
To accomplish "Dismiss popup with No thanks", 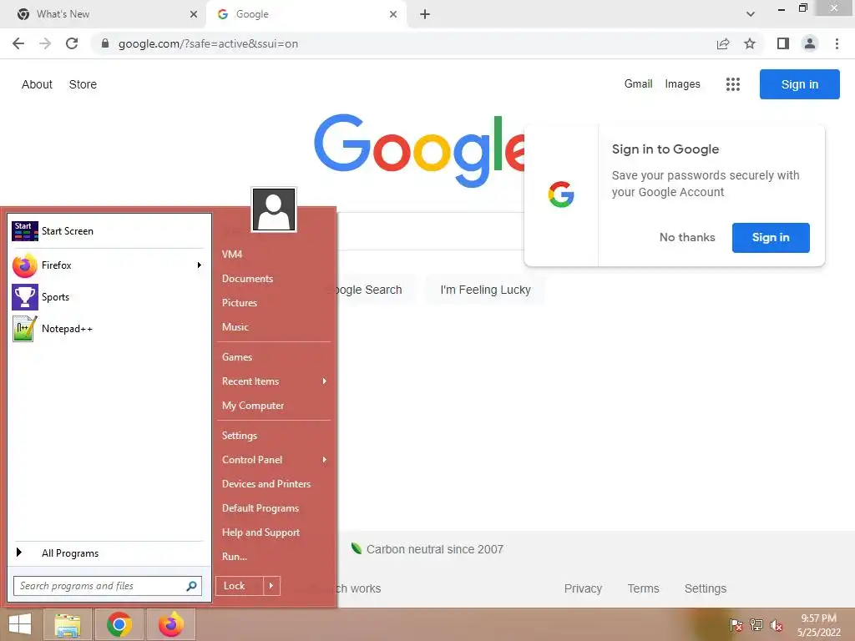I will 687,238.
